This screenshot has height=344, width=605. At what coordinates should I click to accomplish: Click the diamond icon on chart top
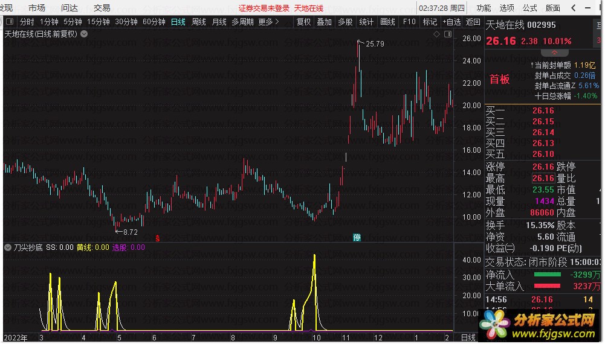click(436, 34)
